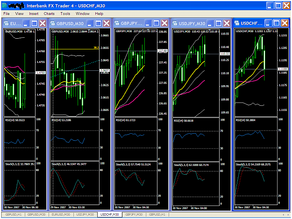The image size is (292, 219).
Task: Click the Interbank FX Trader application icon
Action: [x=5, y=6]
